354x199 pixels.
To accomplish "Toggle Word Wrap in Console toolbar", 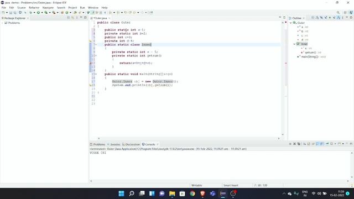I will tap(313, 144).
